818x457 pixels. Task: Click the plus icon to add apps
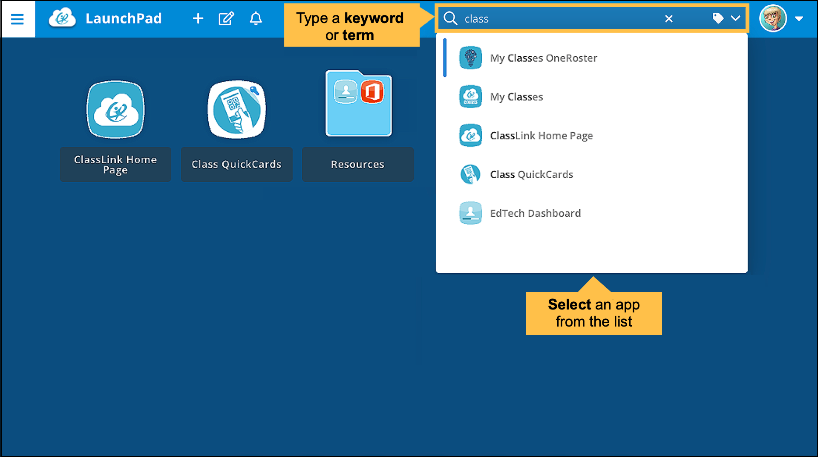point(198,19)
